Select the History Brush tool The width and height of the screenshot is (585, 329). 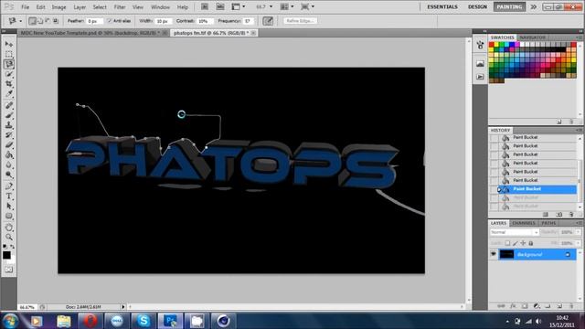coord(9,135)
